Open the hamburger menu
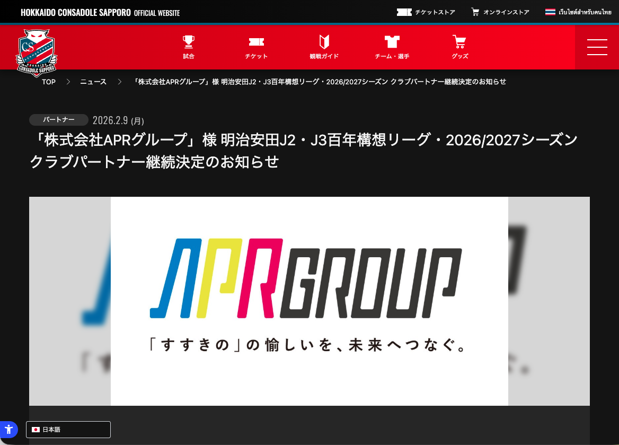The image size is (619, 445). point(597,47)
